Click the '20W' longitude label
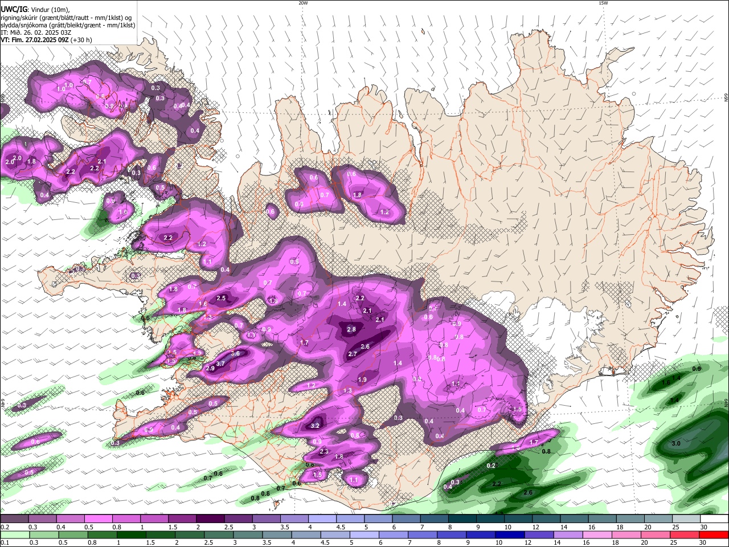729x547 pixels. click(303, 3)
